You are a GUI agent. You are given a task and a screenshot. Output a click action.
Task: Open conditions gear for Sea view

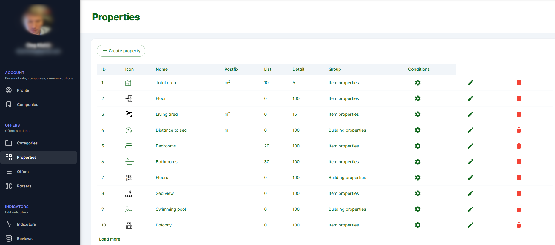pyautogui.click(x=418, y=193)
